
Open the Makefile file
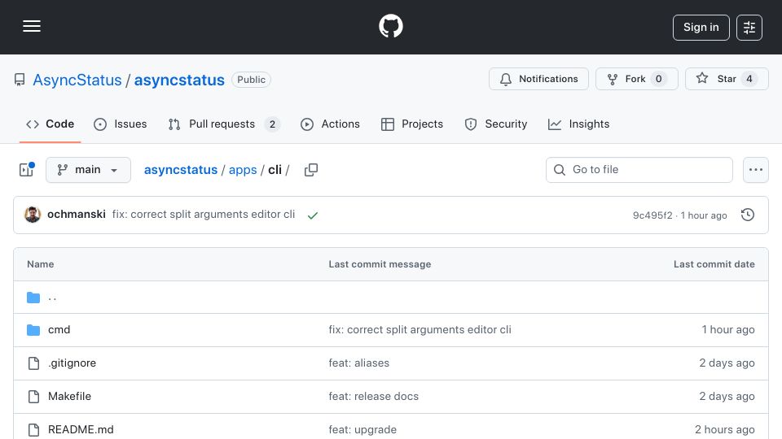[x=69, y=396]
